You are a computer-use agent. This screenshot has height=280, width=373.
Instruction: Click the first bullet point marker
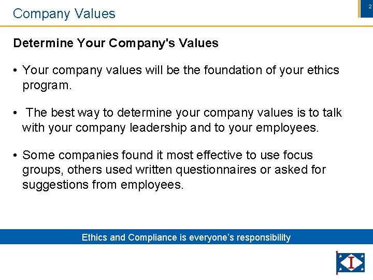[15, 71]
